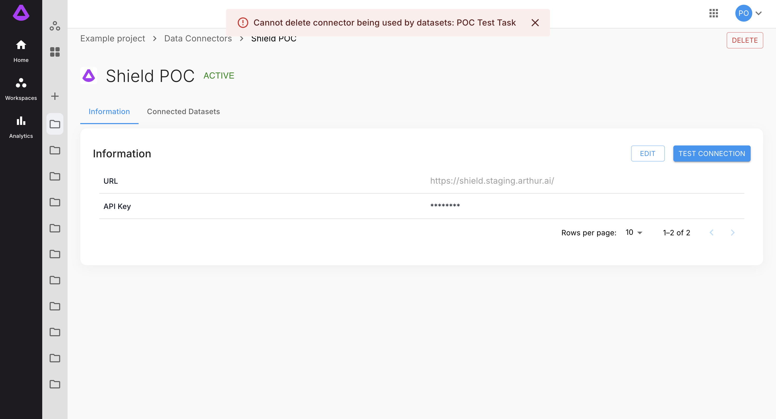Dismiss the cannot-delete-connector error alert

click(535, 23)
